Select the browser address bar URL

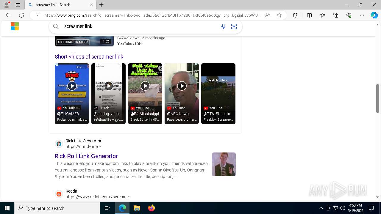(x=152, y=15)
